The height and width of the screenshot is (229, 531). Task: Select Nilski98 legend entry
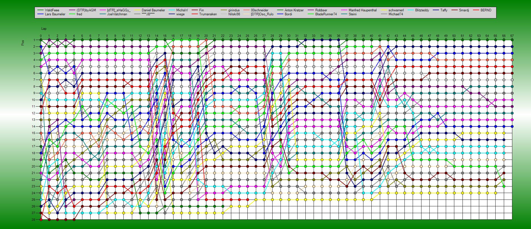click(x=234, y=14)
